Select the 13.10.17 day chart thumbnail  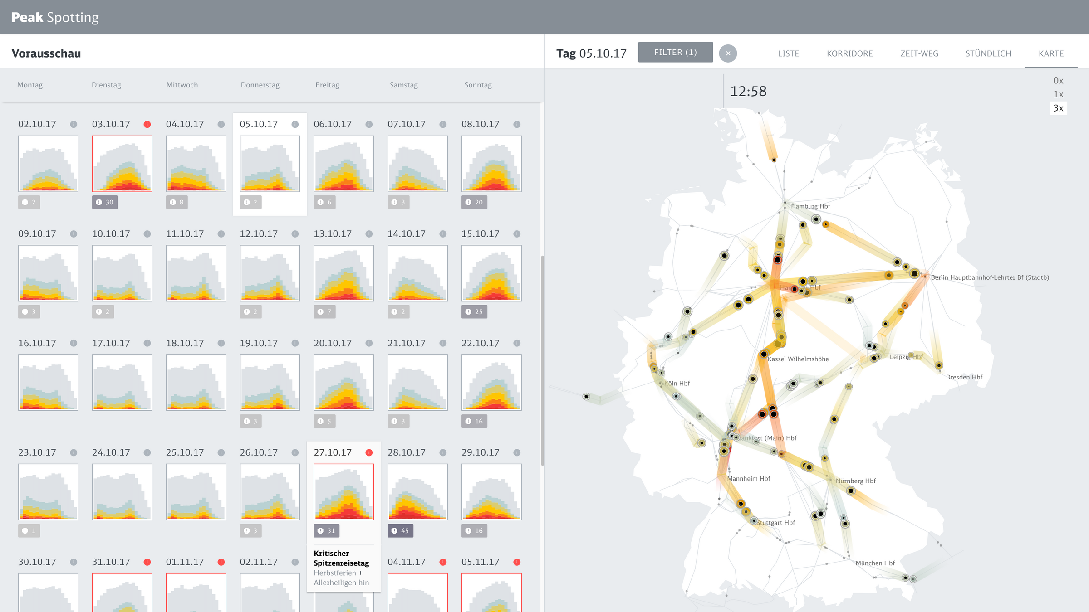coord(343,273)
